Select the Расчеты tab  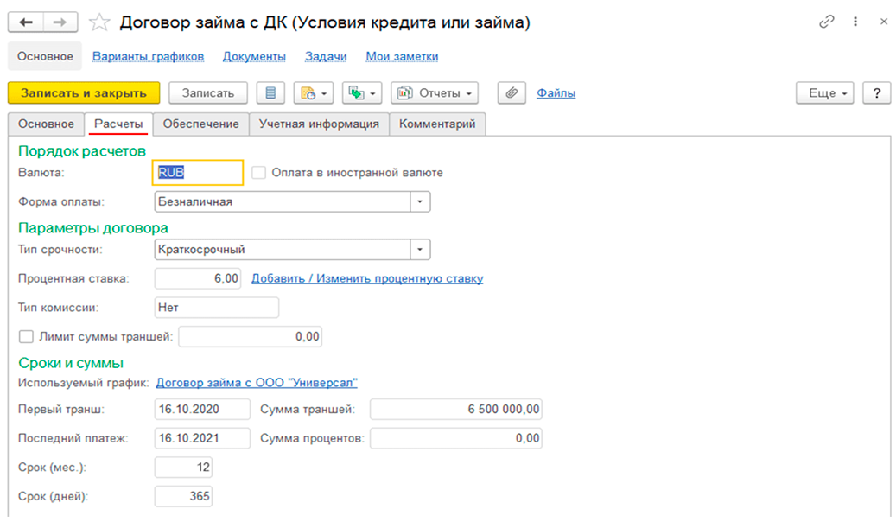tap(118, 124)
